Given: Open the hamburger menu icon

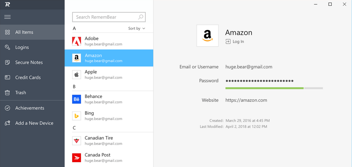Looking at the screenshot, I should (7, 17).
